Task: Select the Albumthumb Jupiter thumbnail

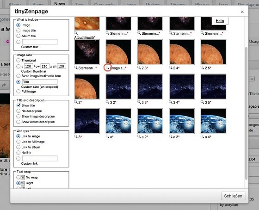Action: 87,23
